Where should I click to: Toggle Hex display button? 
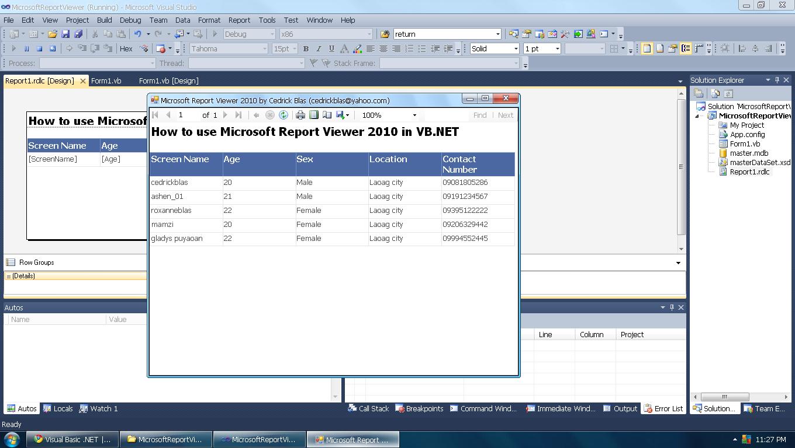[x=126, y=48]
